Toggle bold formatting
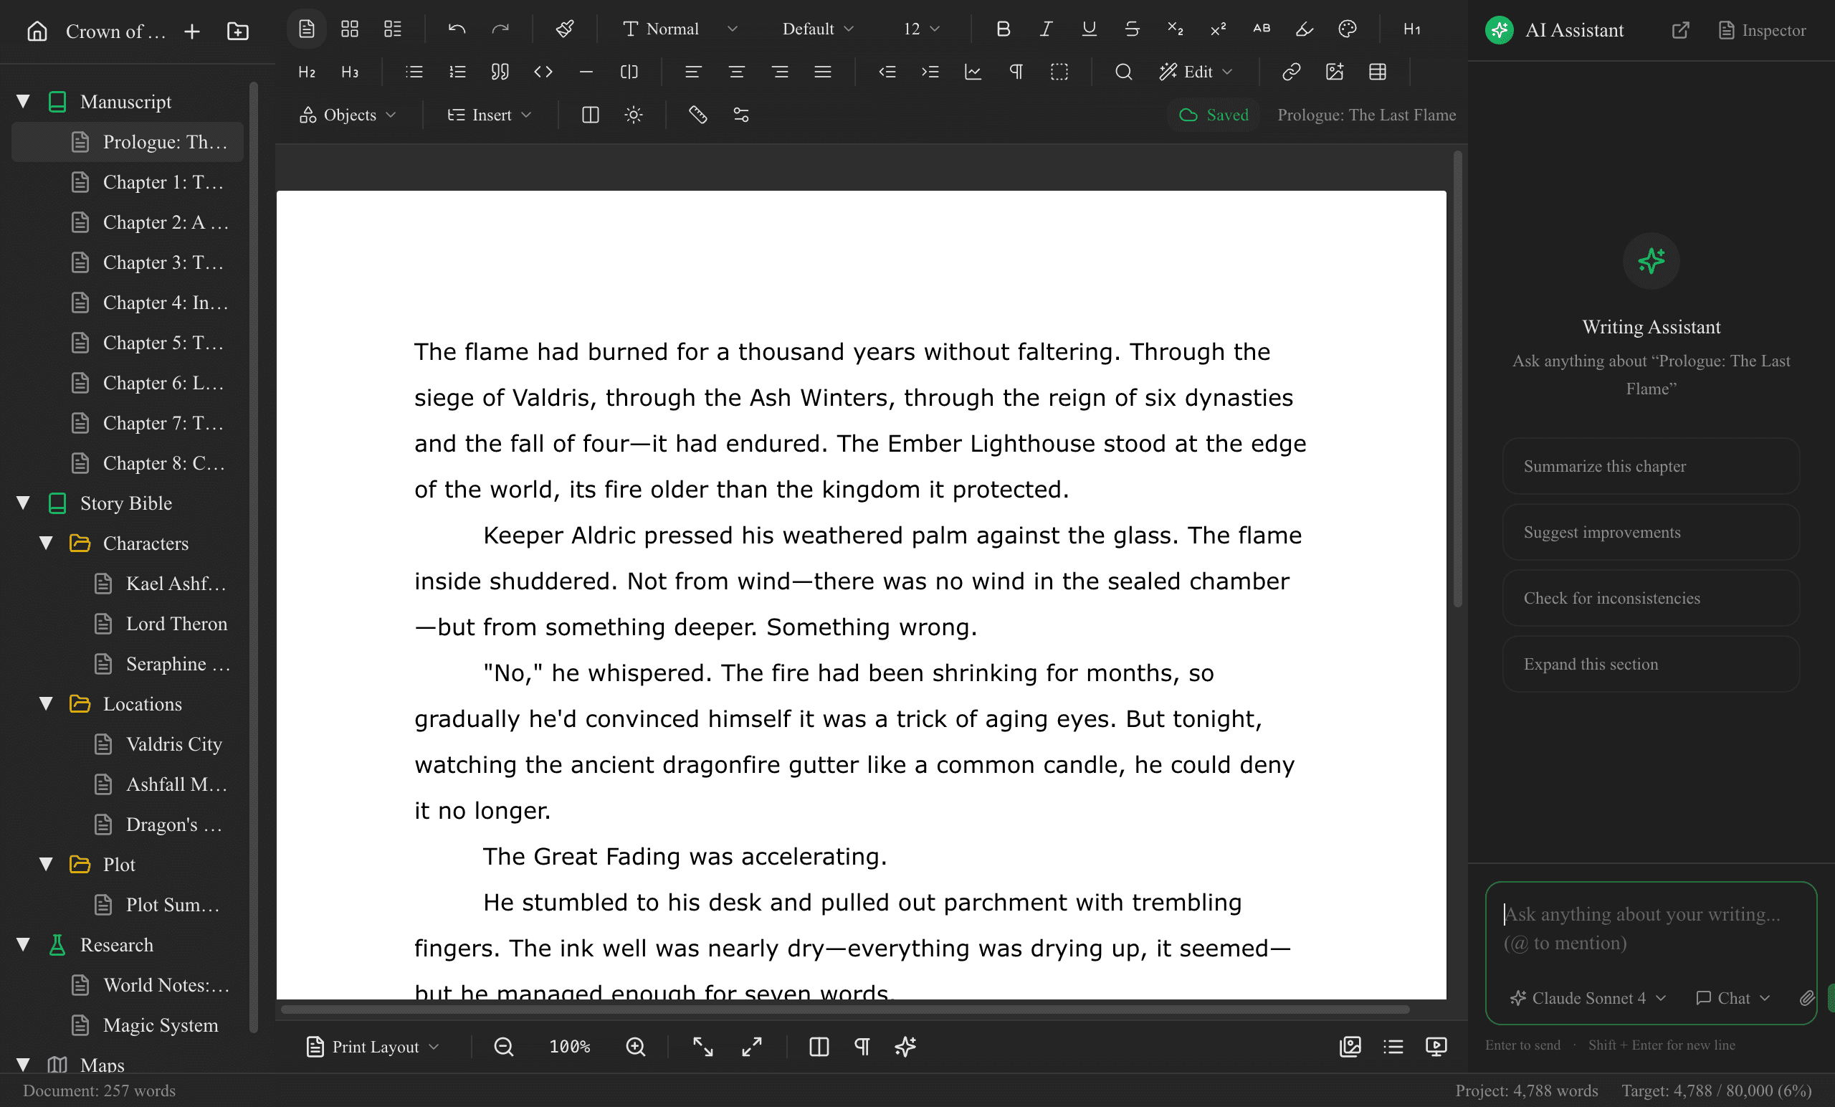 1003,29
